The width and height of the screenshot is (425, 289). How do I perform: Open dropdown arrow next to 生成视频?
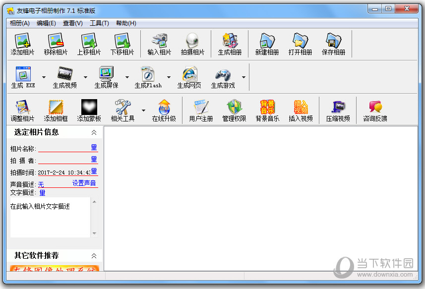[x=86, y=77]
